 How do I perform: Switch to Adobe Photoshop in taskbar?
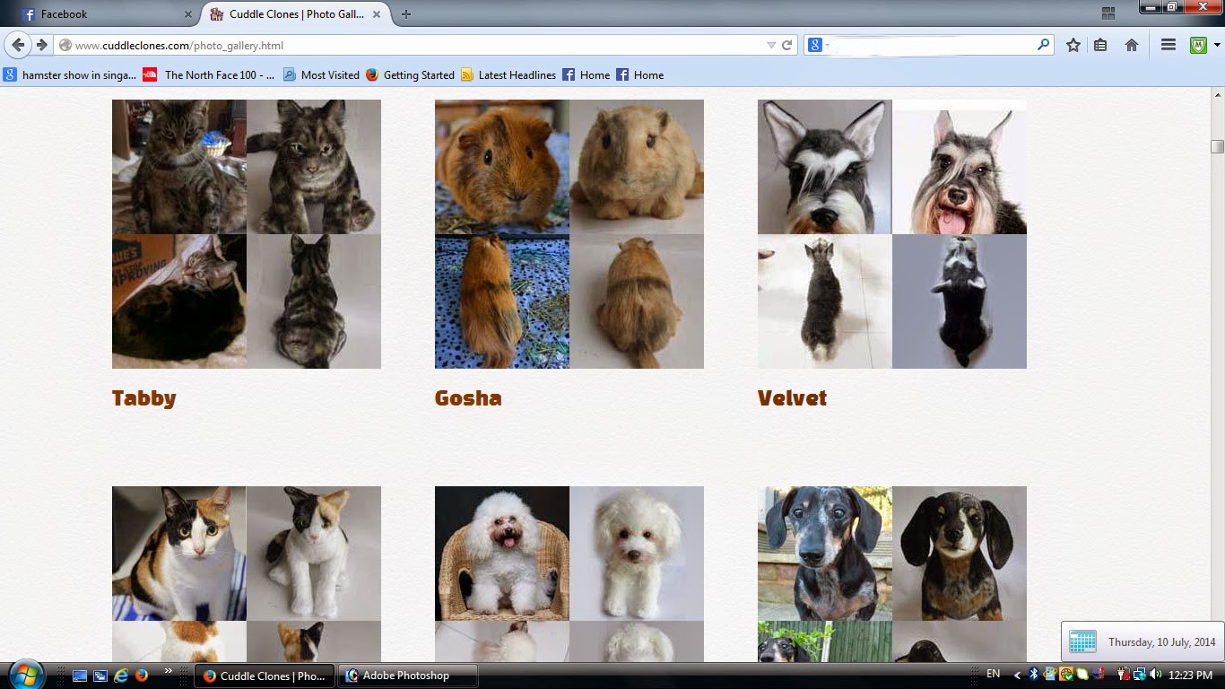pos(408,676)
